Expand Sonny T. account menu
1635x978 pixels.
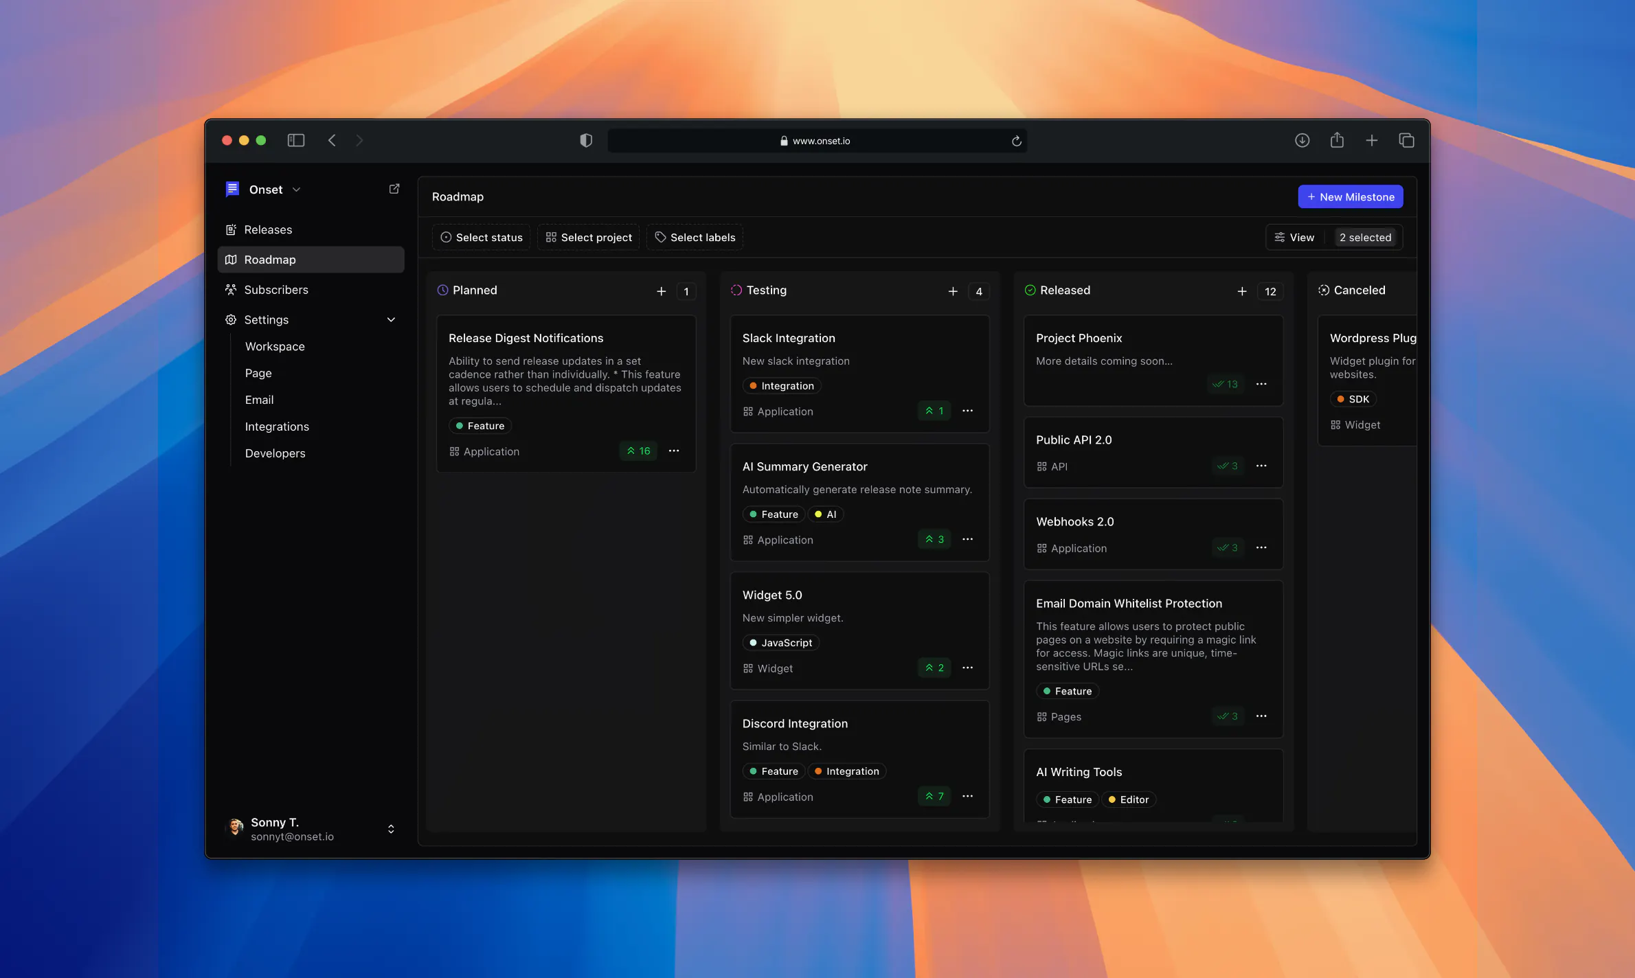tap(391, 829)
